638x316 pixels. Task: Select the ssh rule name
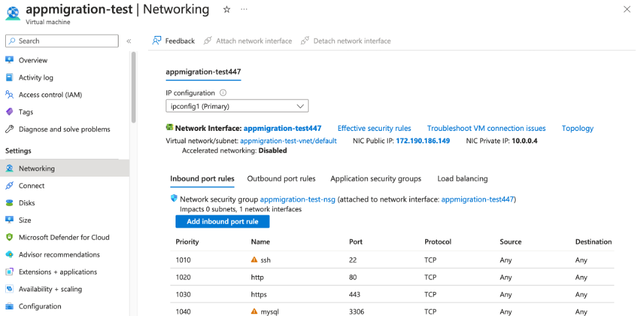pos(266,260)
